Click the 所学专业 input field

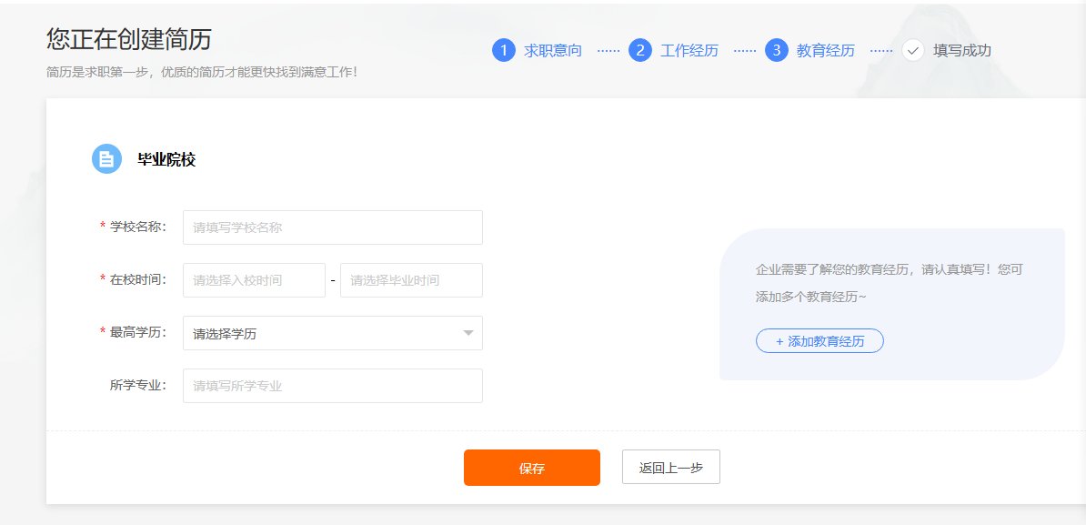click(x=332, y=385)
